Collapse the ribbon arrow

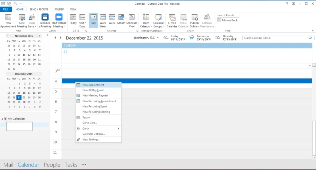pos(313,31)
